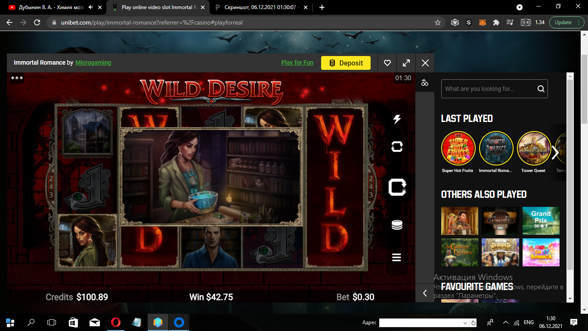The height and width of the screenshot is (331, 588).
Task: Open Microsoft Store from taskbar
Action: [x=73, y=322]
